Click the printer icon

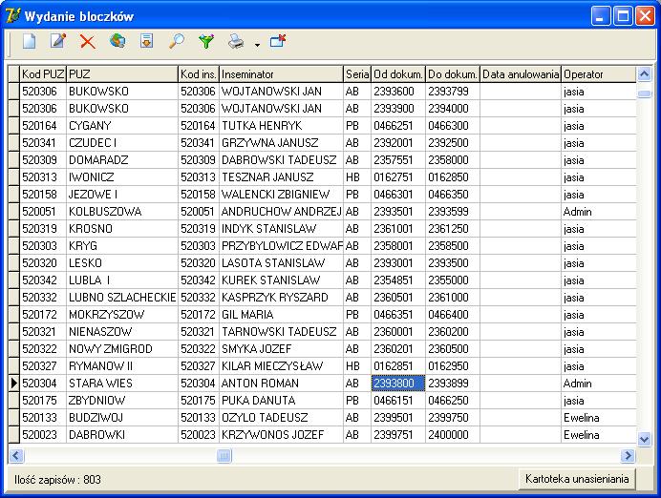[236, 41]
